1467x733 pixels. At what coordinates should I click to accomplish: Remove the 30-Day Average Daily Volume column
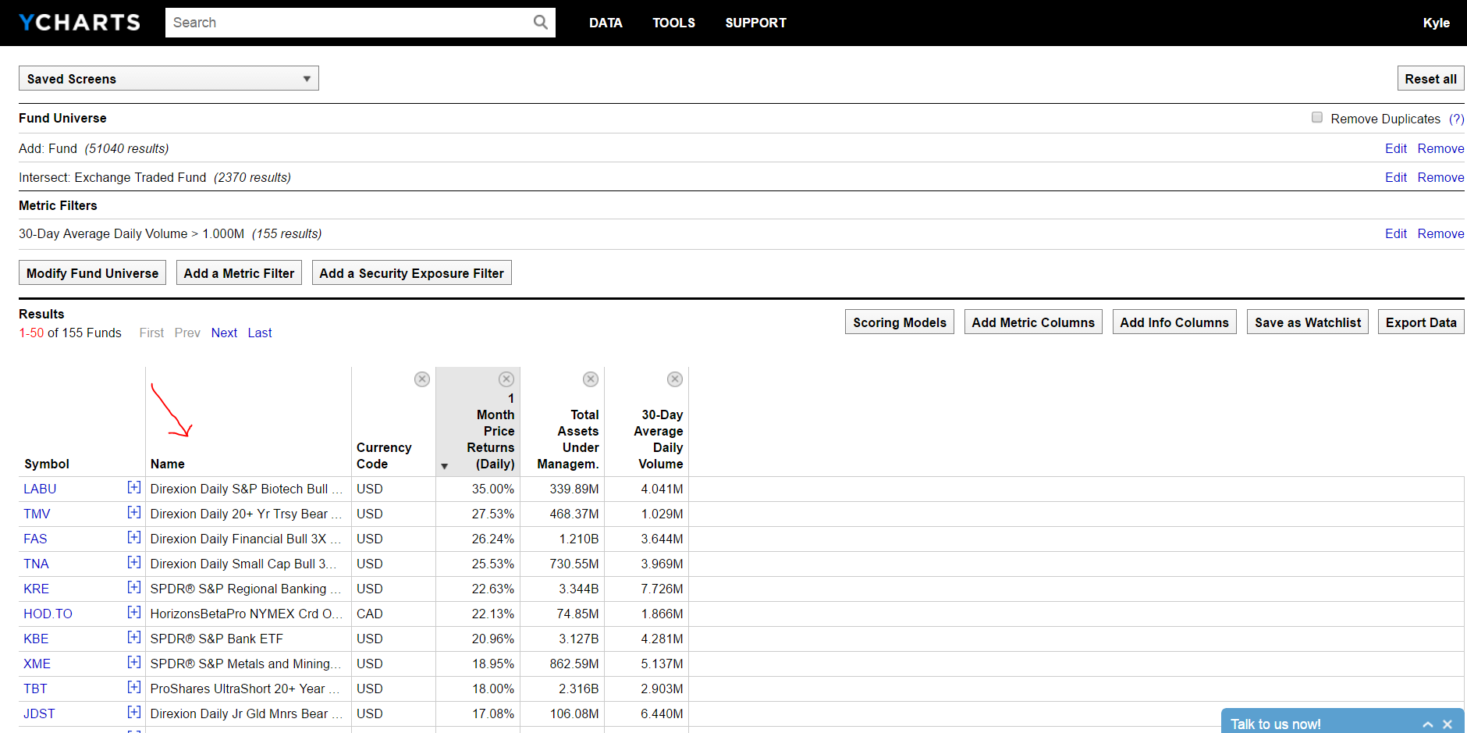pos(675,379)
